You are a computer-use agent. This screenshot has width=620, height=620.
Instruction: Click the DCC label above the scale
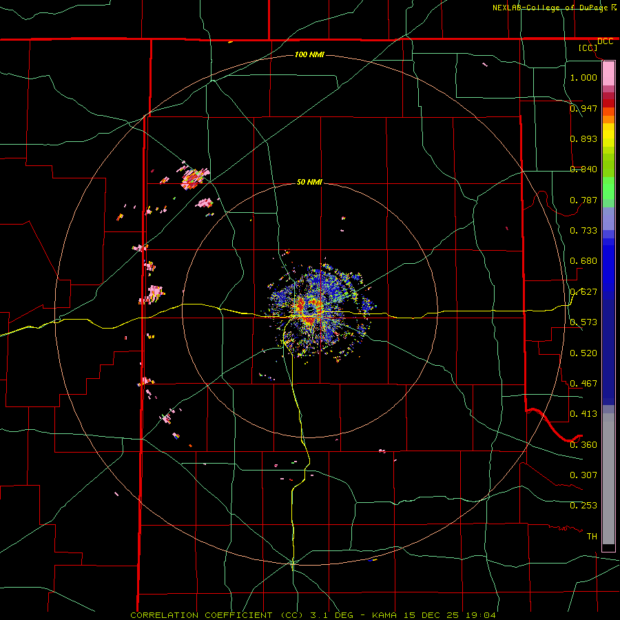605,41
